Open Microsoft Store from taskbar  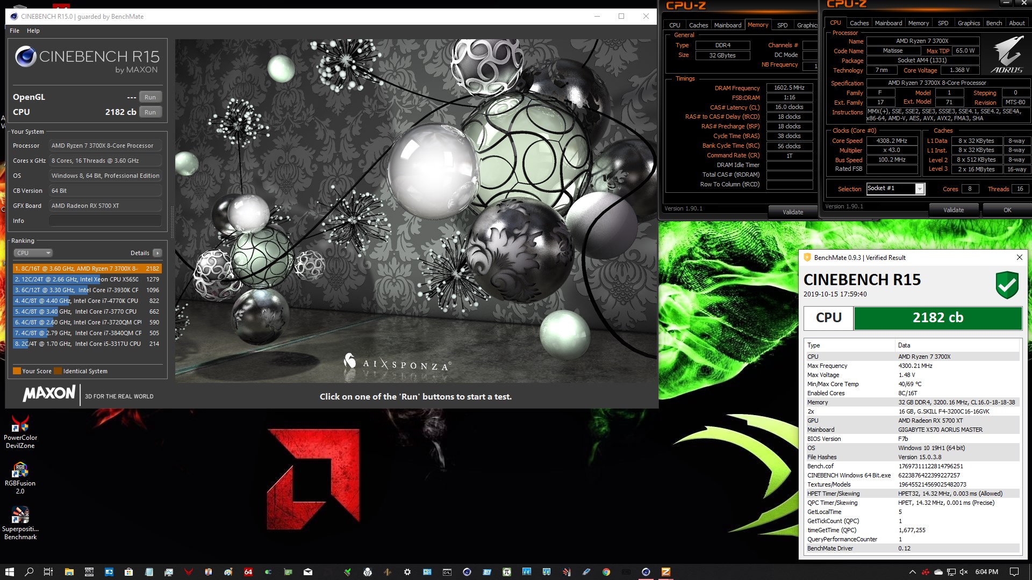[128, 572]
